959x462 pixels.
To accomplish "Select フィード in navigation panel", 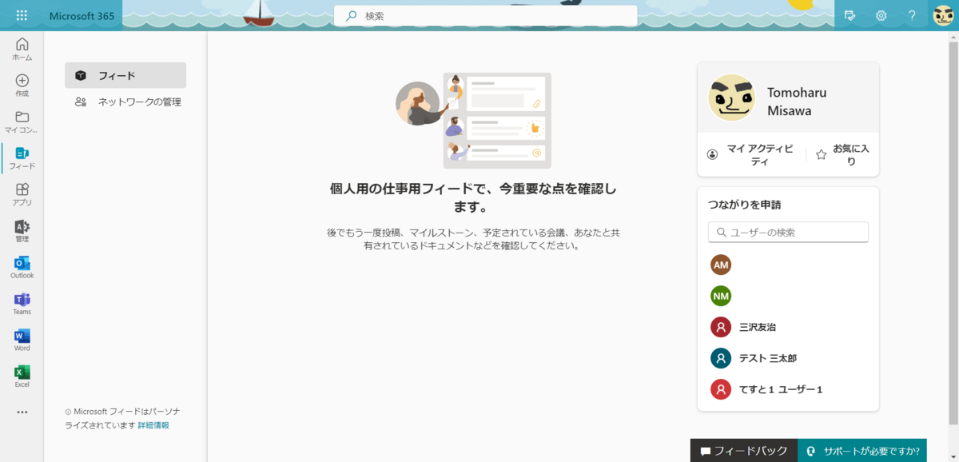I will [x=125, y=75].
